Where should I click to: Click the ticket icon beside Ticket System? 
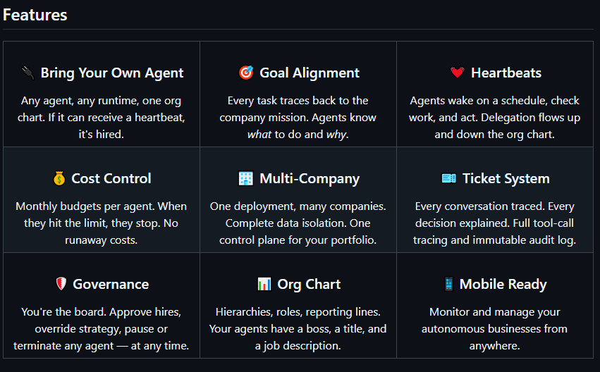tap(448, 179)
